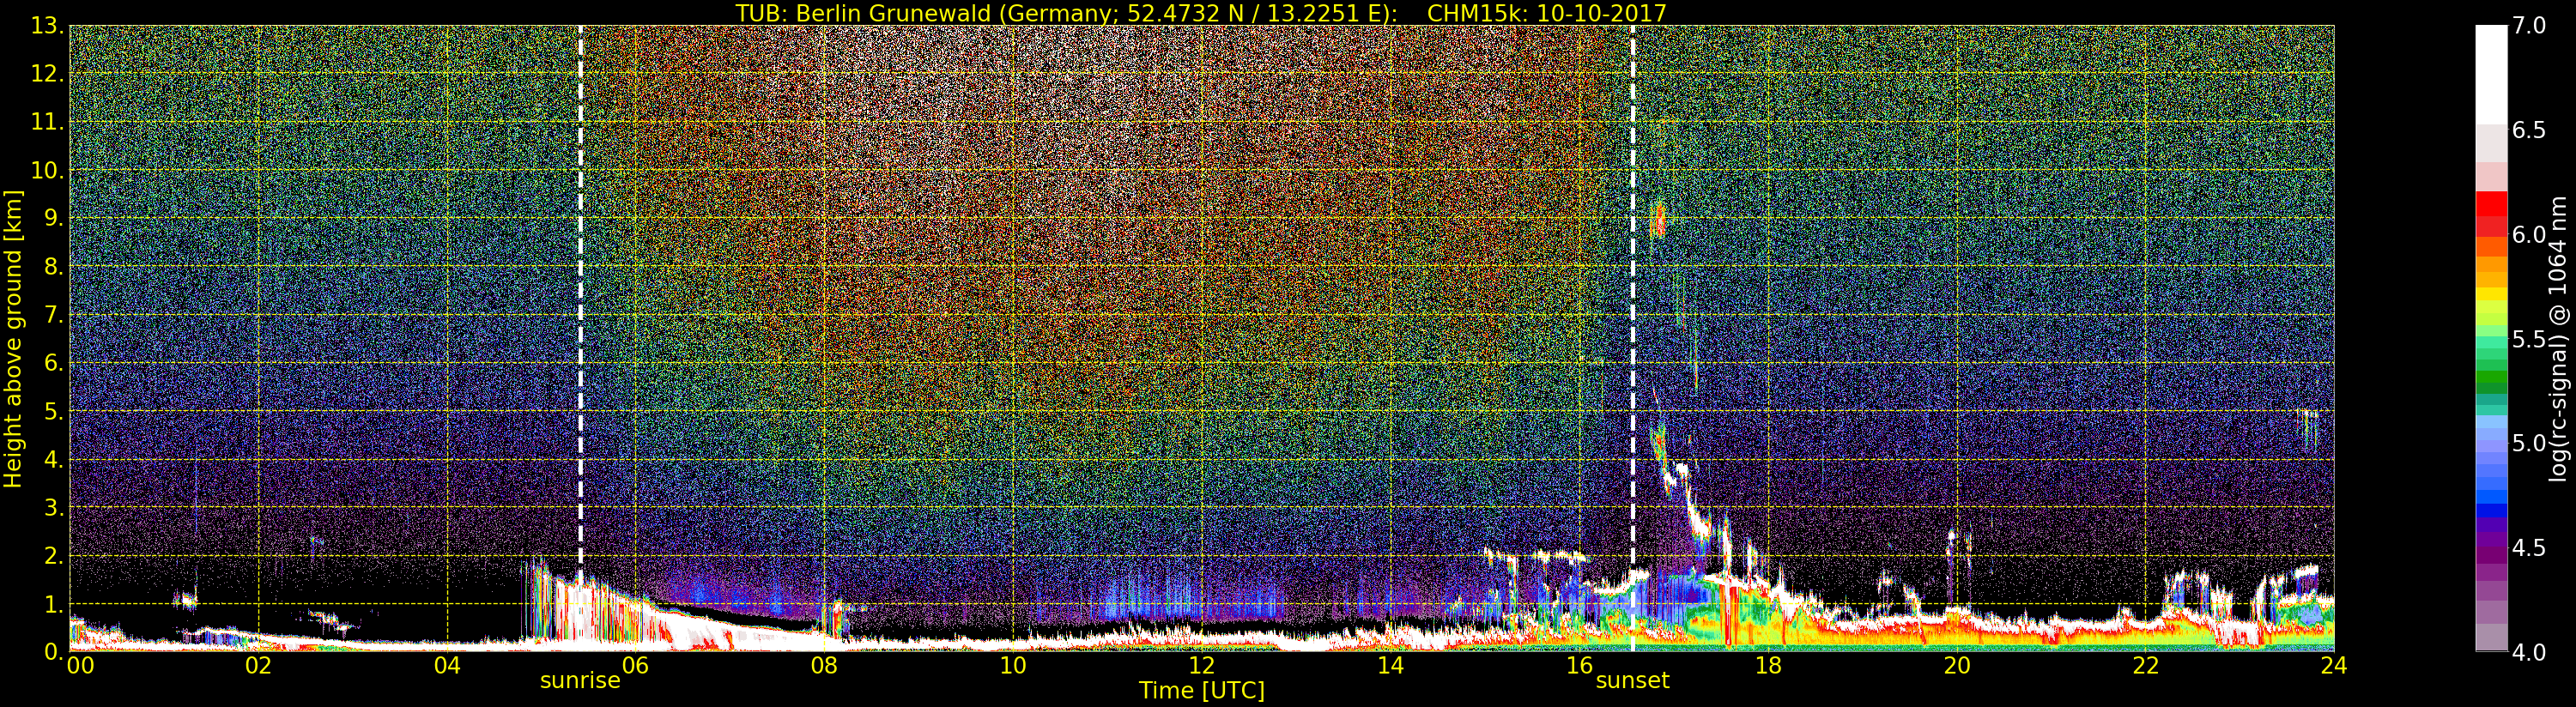Click colorbar tick label '7.0'
Viewport: 2576px width, 707px height.
2529,26
